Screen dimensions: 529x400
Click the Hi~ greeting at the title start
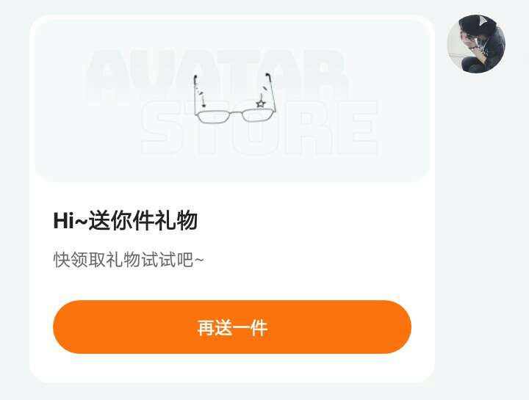click(x=71, y=221)
